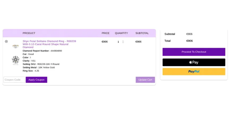
Task: Click the SUBTOTAL column header
Action: tap(142, 33)
